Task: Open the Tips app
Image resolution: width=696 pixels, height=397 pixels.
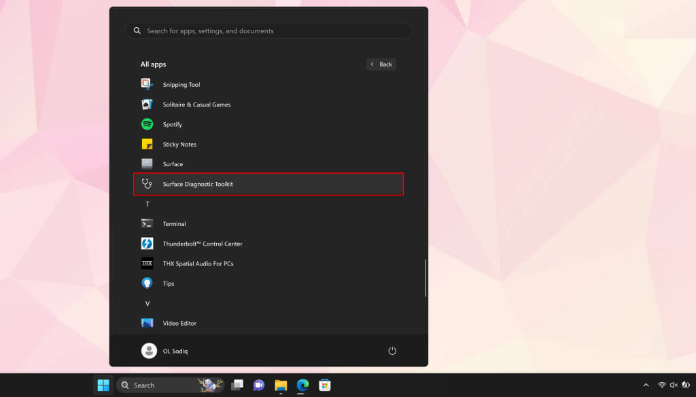Action: [168, 284]
